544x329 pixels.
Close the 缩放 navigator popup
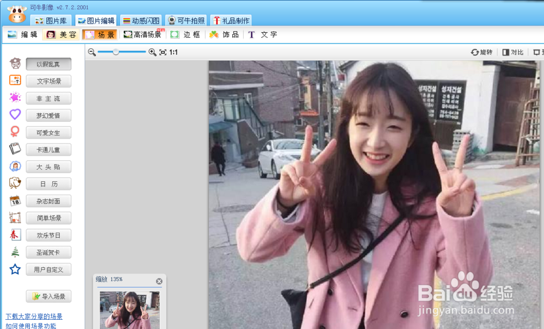(159, 281)
